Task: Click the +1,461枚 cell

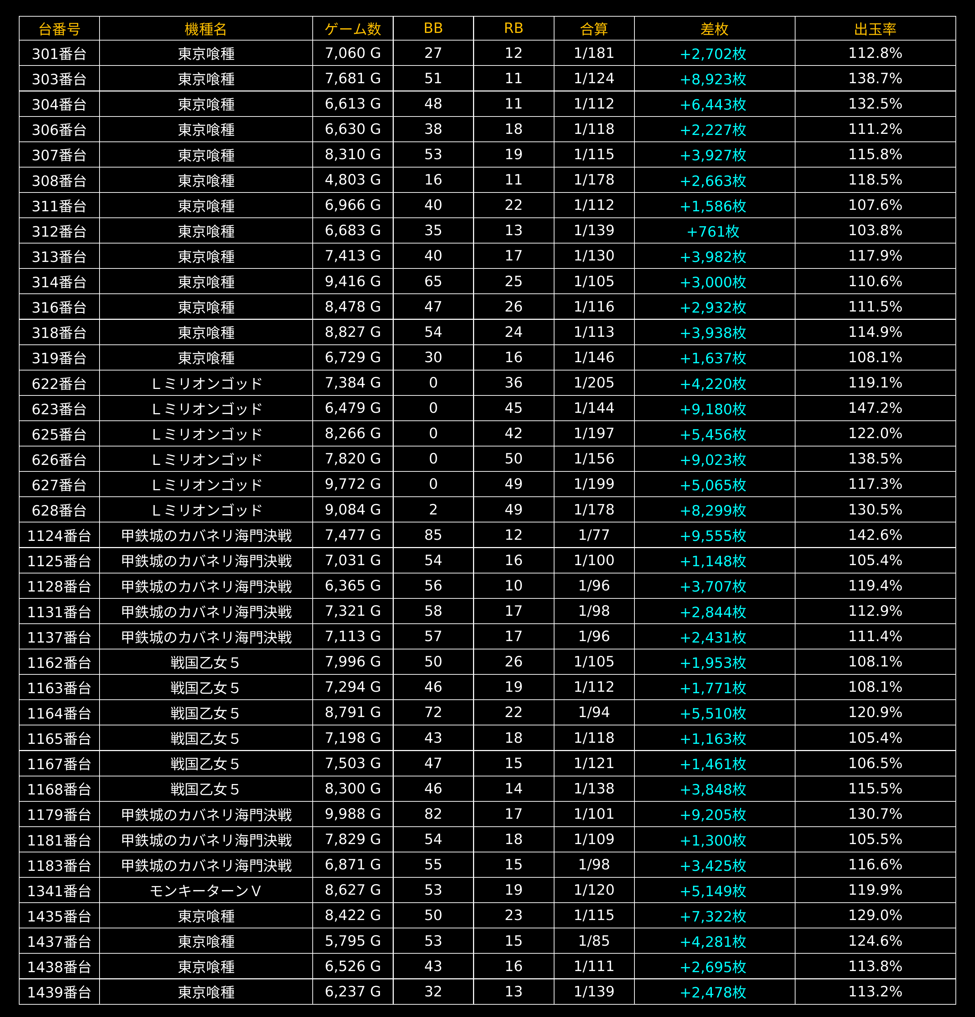Action: point(714,764)
